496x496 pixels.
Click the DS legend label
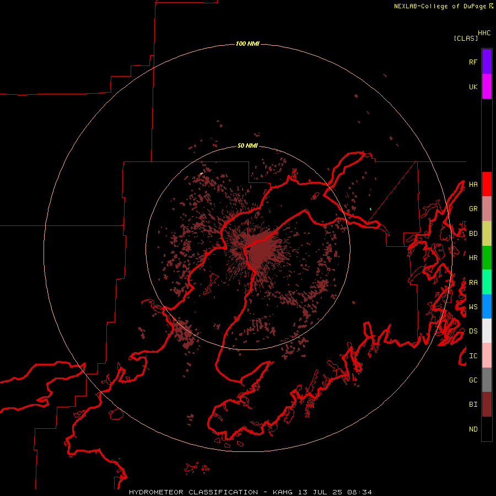(473, 331)
